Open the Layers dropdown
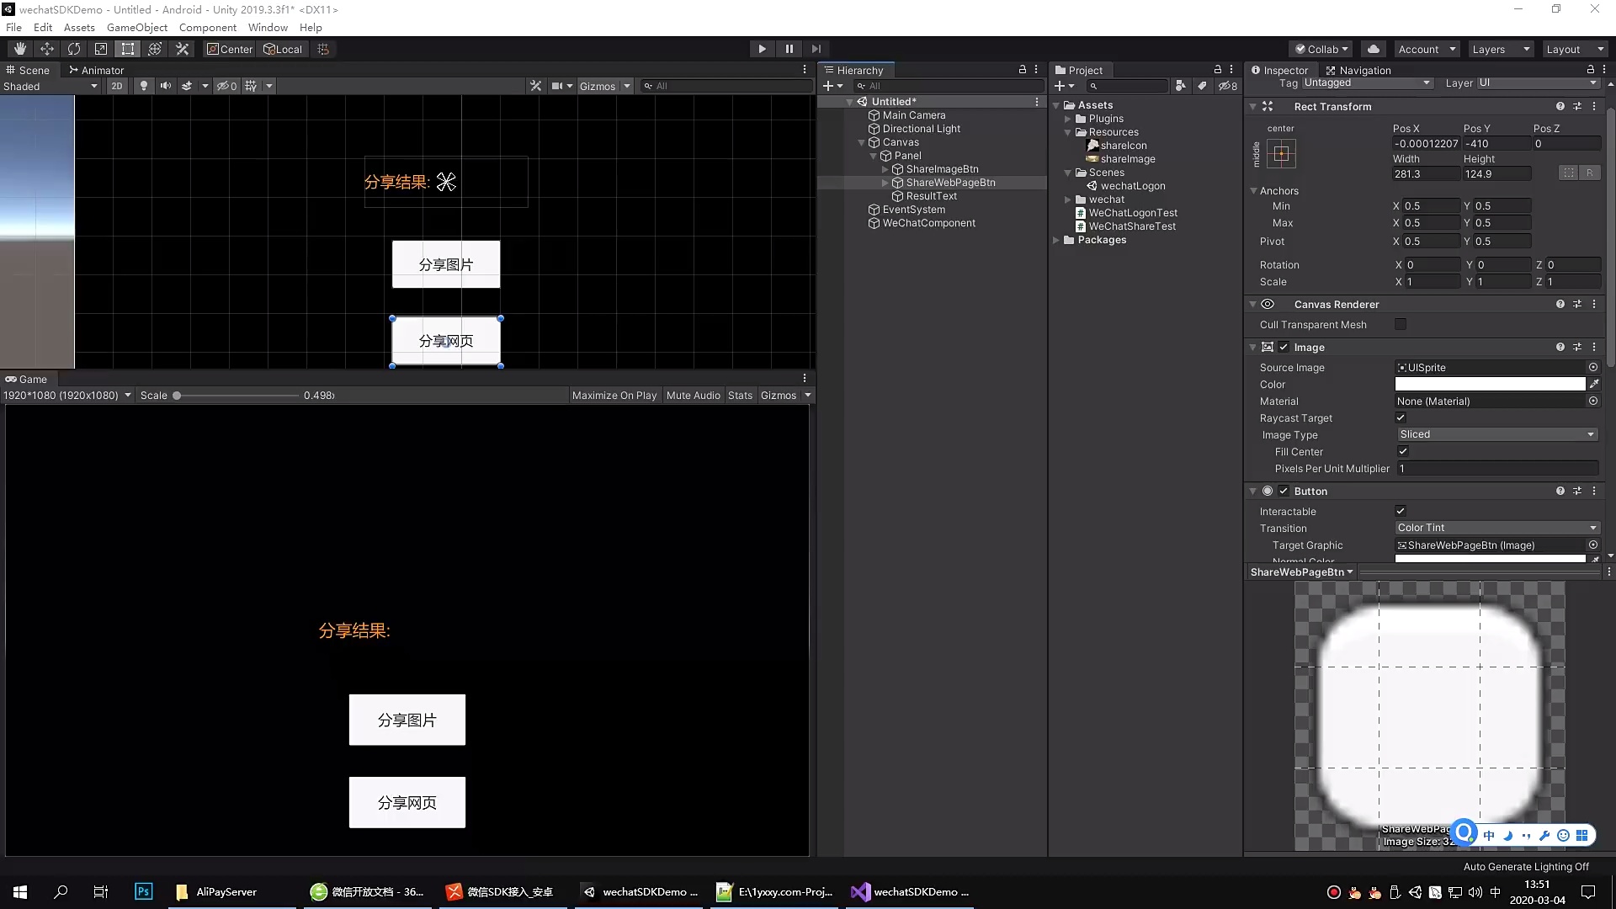 [x=1500, y=49]
